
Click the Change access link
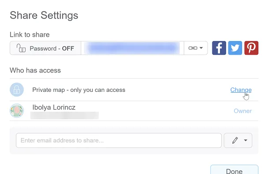(x=241, y=90)
